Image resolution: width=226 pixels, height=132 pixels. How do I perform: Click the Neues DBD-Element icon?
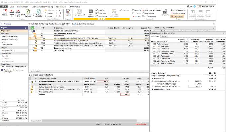tap(114, 11)
